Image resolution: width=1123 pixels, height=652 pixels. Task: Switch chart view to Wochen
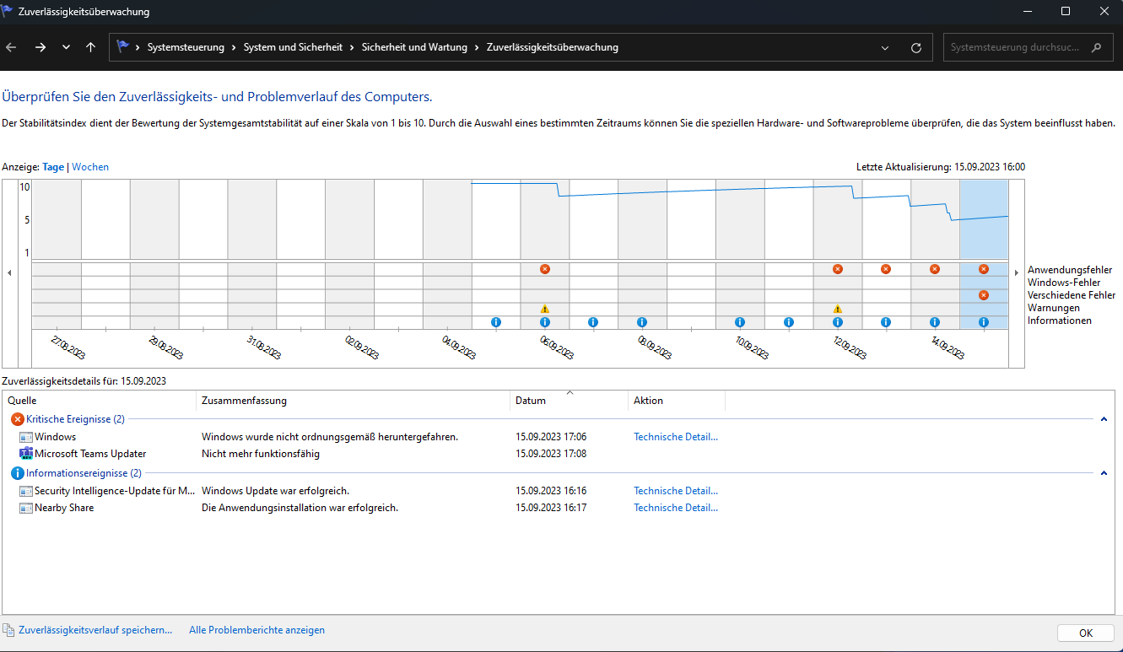90,167
